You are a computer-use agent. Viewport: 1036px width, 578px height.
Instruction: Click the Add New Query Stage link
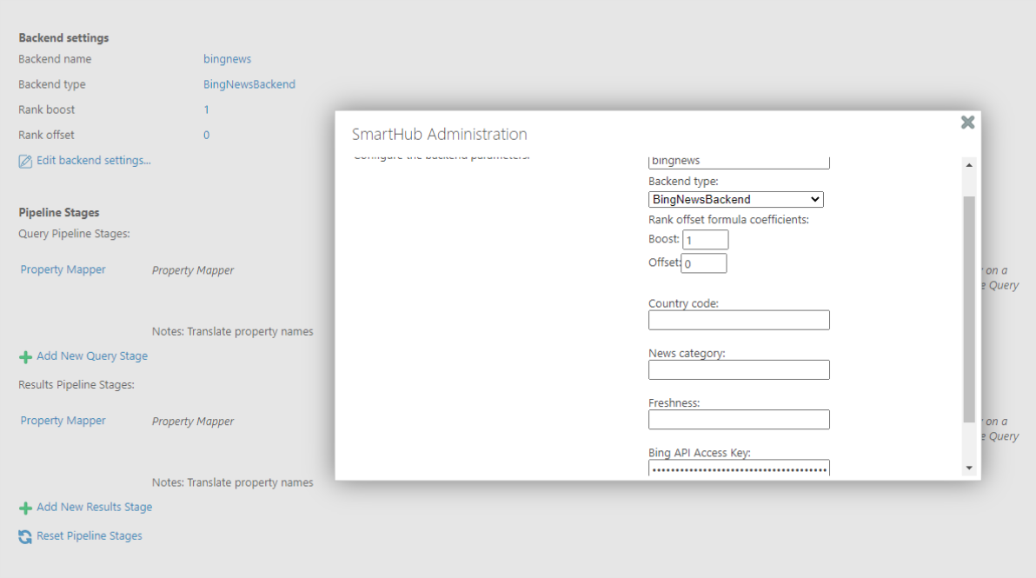(92, 356)
